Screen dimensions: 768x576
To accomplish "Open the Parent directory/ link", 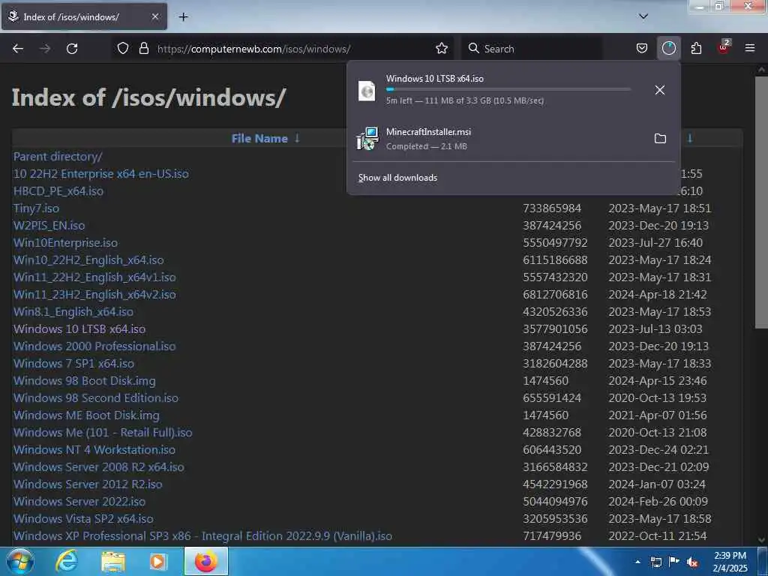I will tap(58, 156).
